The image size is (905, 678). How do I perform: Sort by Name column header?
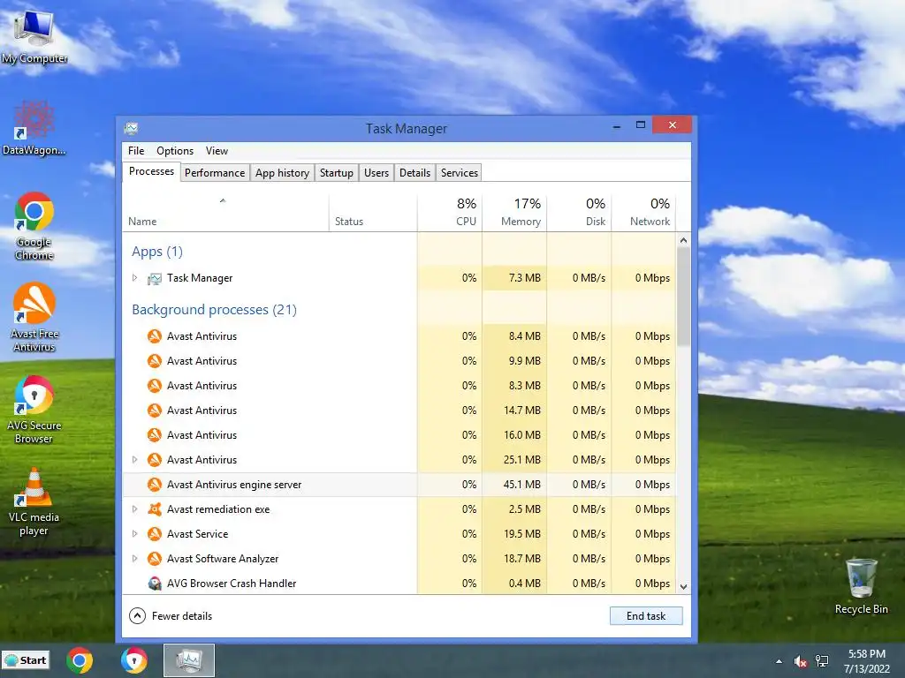[225, 213]
